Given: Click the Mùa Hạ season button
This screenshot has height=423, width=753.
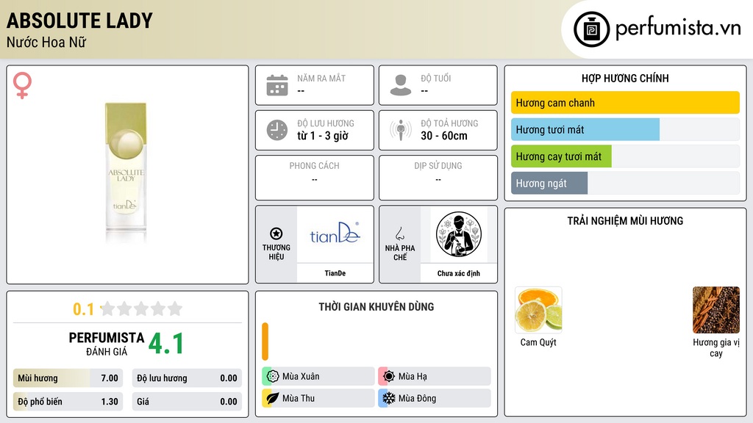Looking at the screenshot, I should point(434,377).
